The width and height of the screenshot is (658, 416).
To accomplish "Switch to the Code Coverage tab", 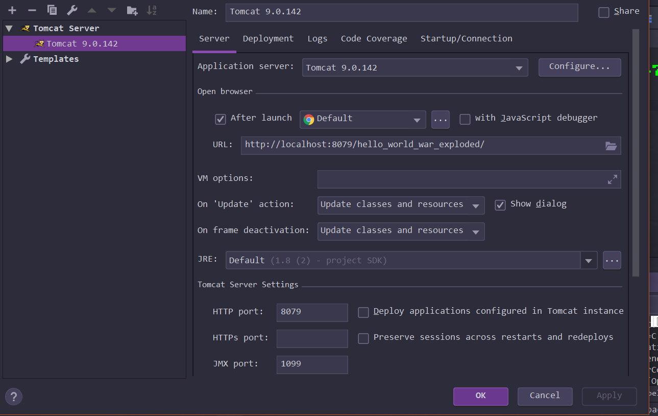I will coord(374,39).
